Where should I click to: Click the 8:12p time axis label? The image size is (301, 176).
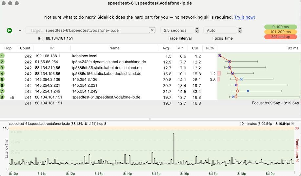click(x=70, y=174)
